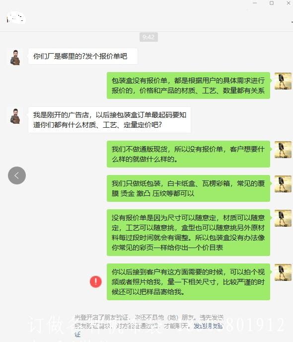
Task: Select the green bubble about 白卡纸盒、瓦楞彩箱
Action: tap(188, 188)
